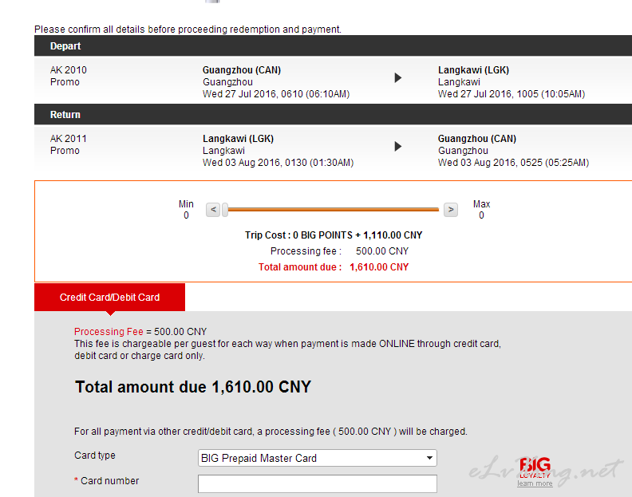Click departure time Wed 27 Jul 2016, 0610

coord(275,94)
